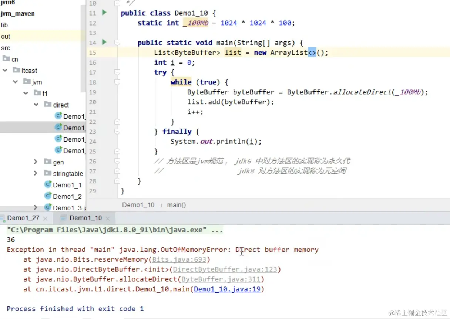Collapse the direct package node
450x319 pixels.
[x=36, y=105]
